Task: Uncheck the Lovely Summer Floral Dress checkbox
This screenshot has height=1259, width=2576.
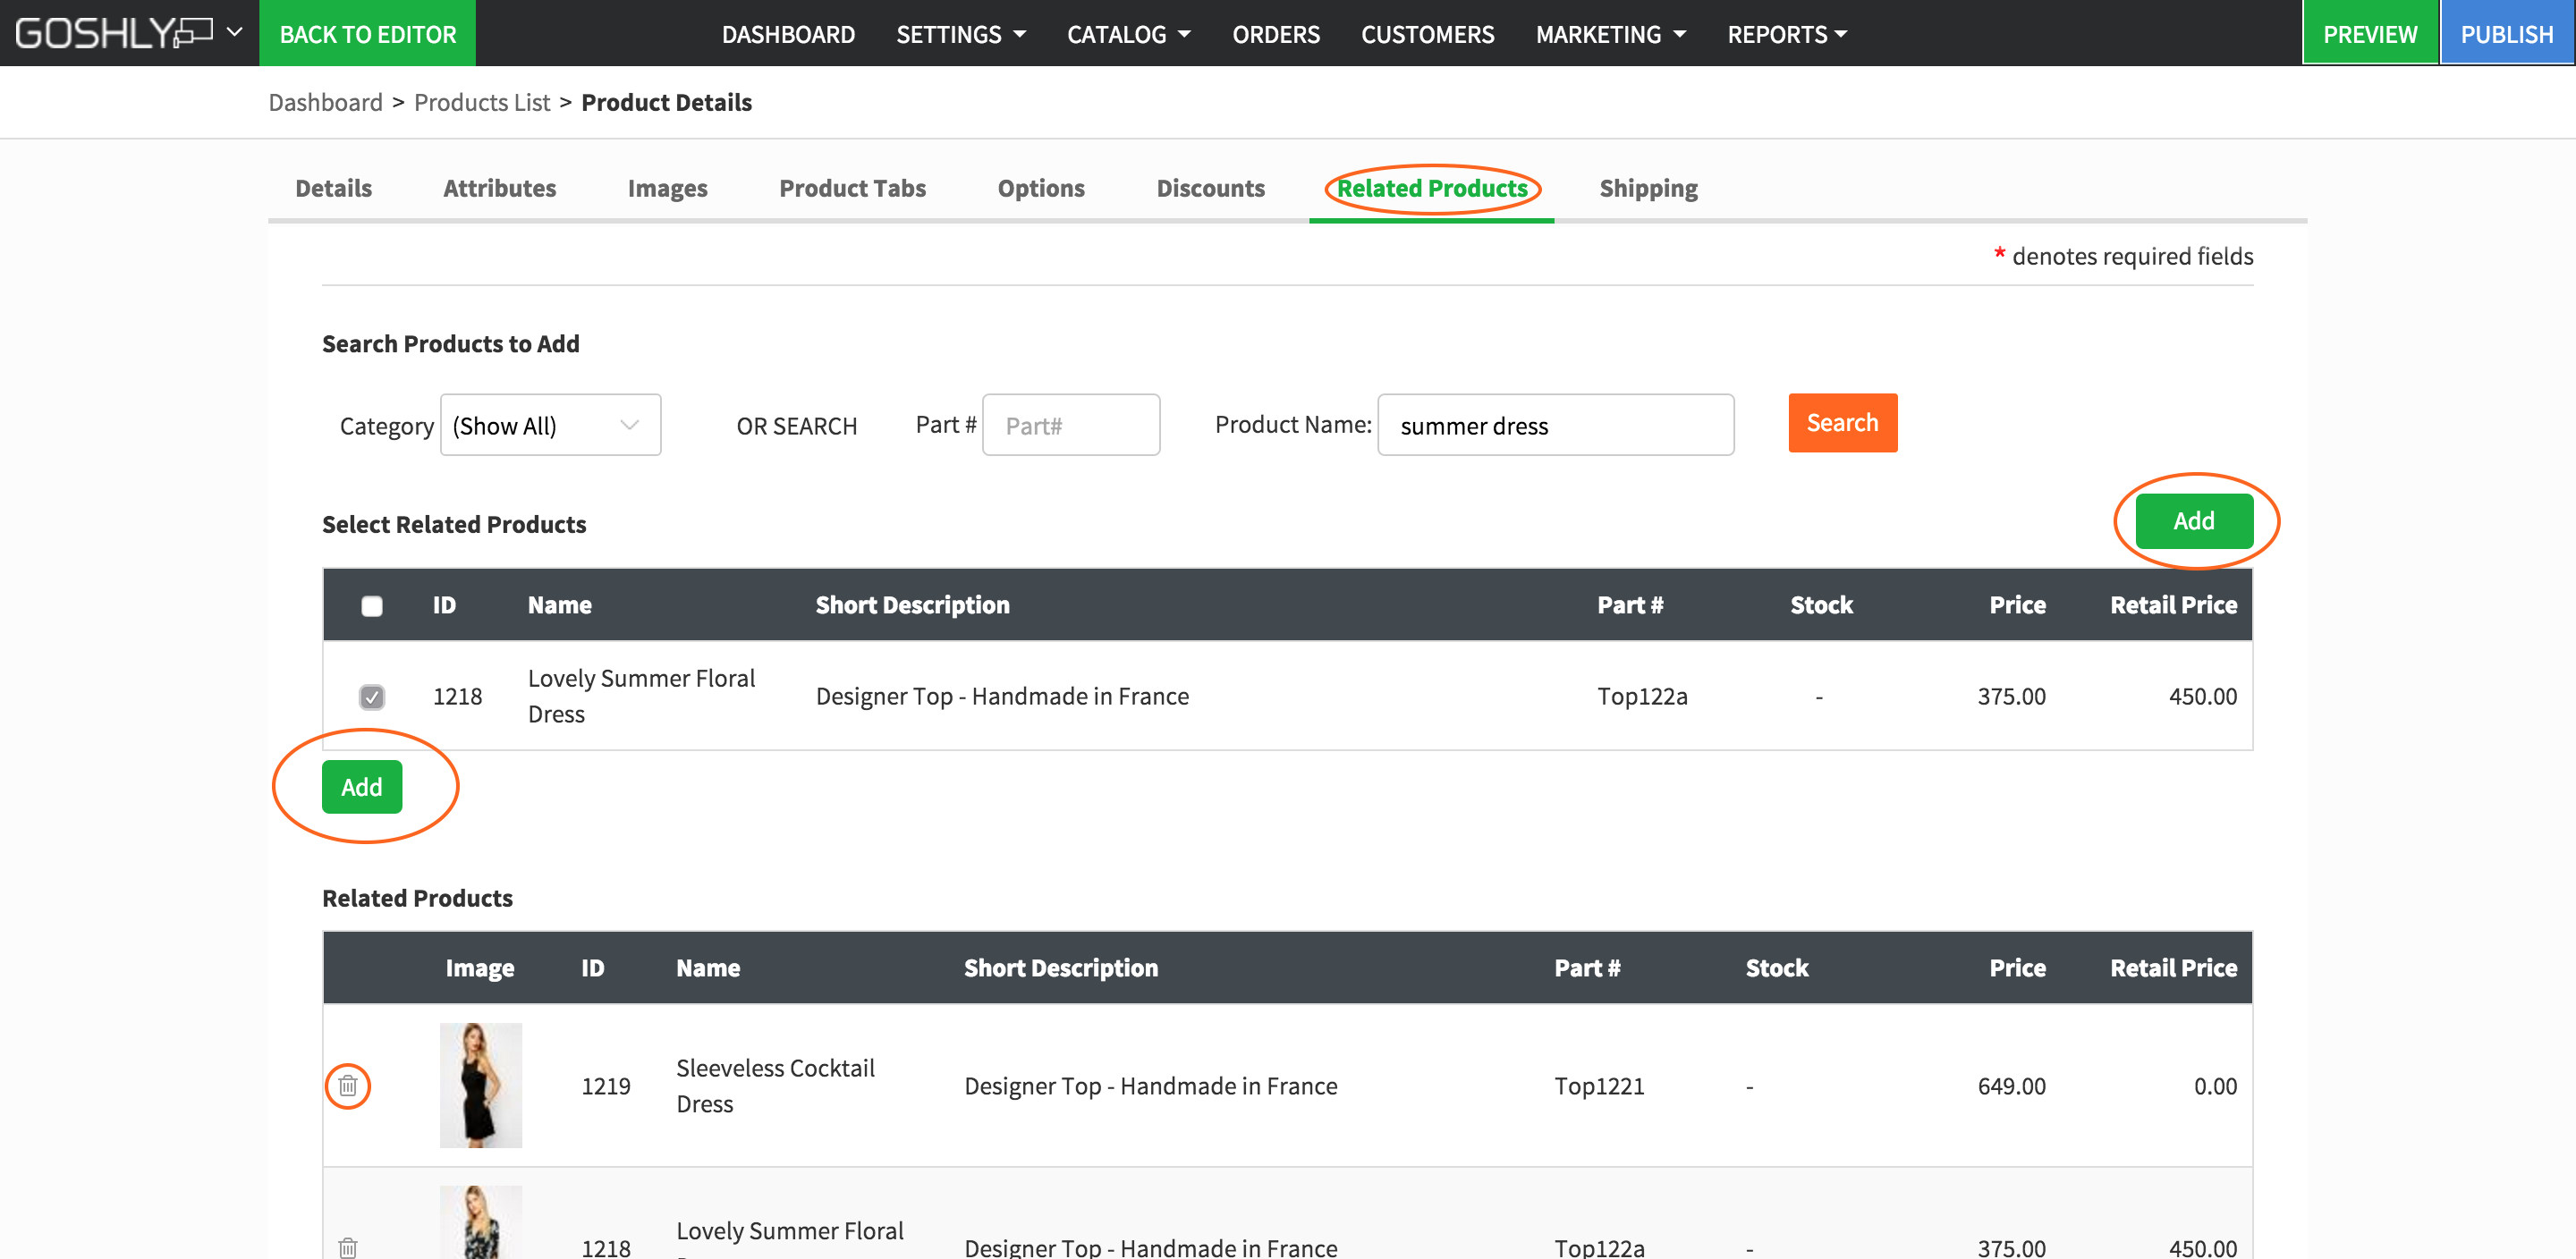Action: pyautogui.click(x=372, y=696)
